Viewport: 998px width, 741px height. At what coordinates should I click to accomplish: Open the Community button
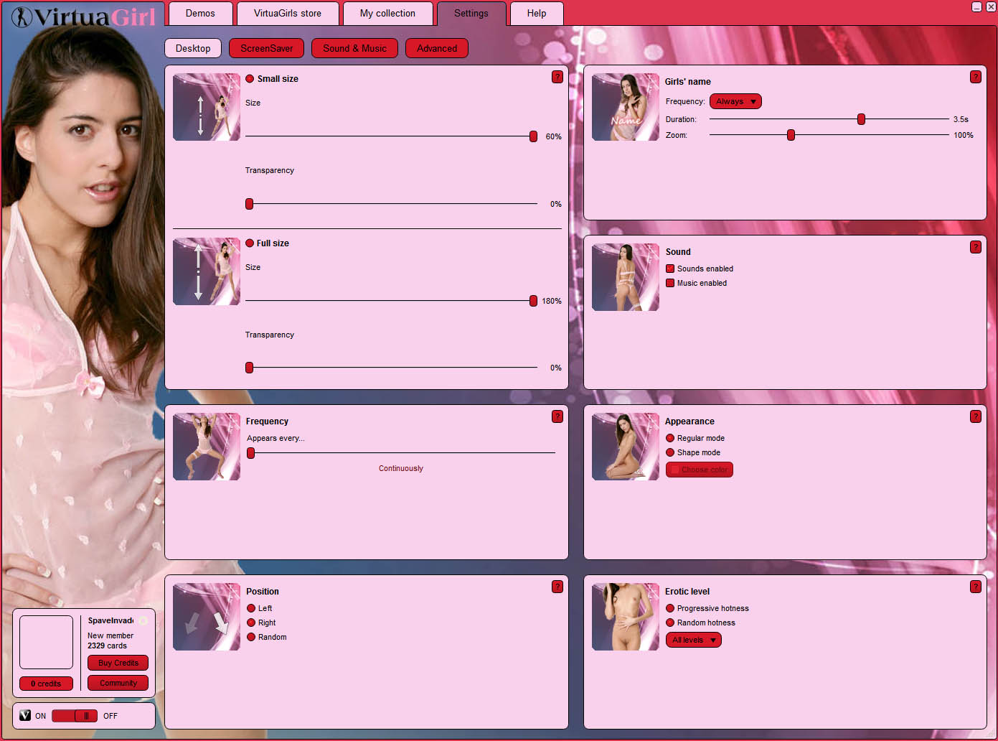click(x=118, y=683)
